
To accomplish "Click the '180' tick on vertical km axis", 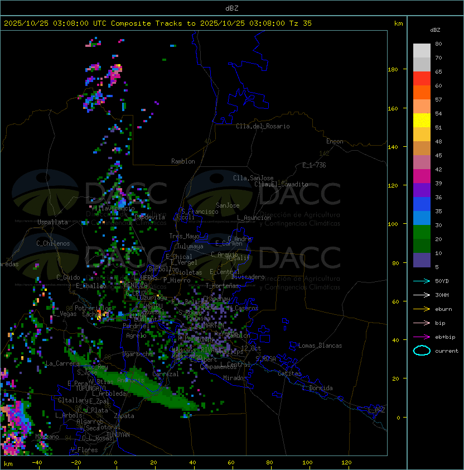I will (x=393, y=69).
